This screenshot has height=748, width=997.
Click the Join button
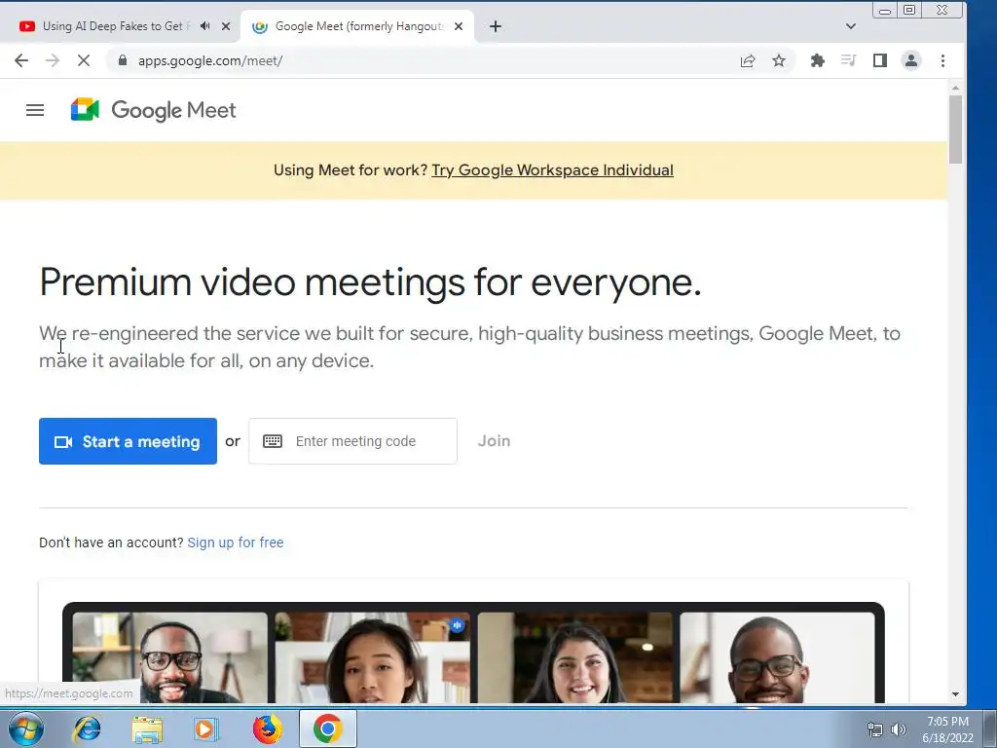494,441
